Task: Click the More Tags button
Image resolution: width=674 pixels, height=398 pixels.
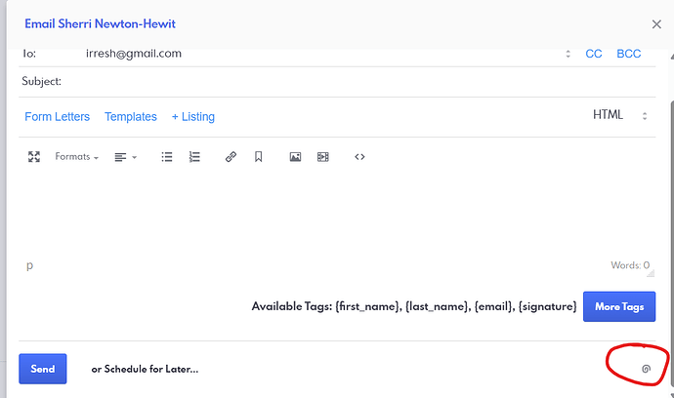Action: [x=619, y=306]
